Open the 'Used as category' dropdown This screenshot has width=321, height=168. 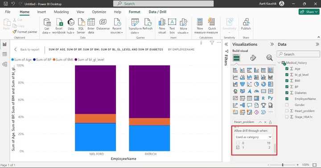tap(253, 137)
